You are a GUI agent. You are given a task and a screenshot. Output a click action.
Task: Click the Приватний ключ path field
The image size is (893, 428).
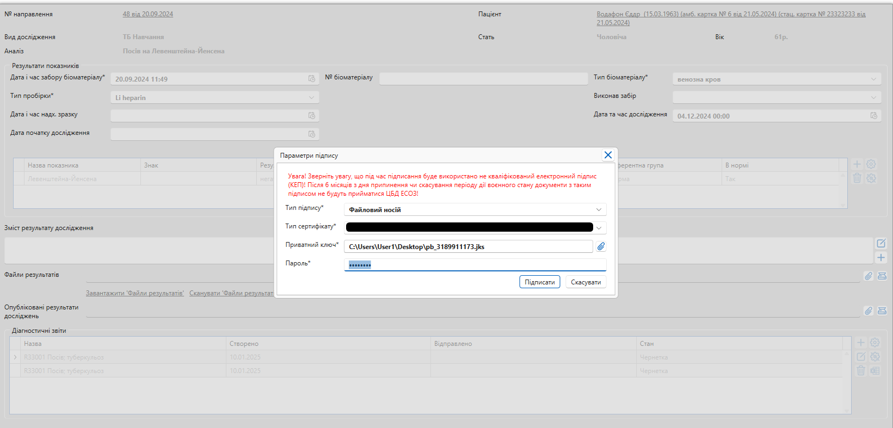(468, 246)
